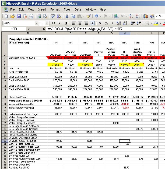Toggle Bold formatting
Screen dimensions: 165x169
53,23
